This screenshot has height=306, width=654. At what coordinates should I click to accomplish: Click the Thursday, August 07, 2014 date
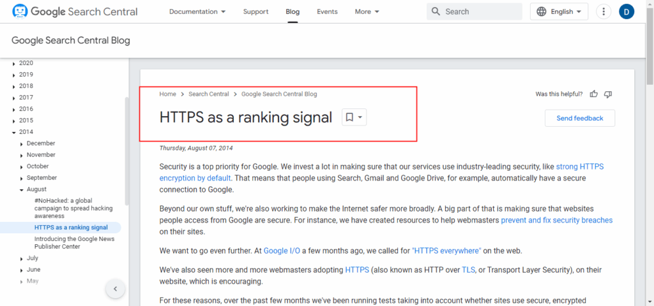[196, 148]
